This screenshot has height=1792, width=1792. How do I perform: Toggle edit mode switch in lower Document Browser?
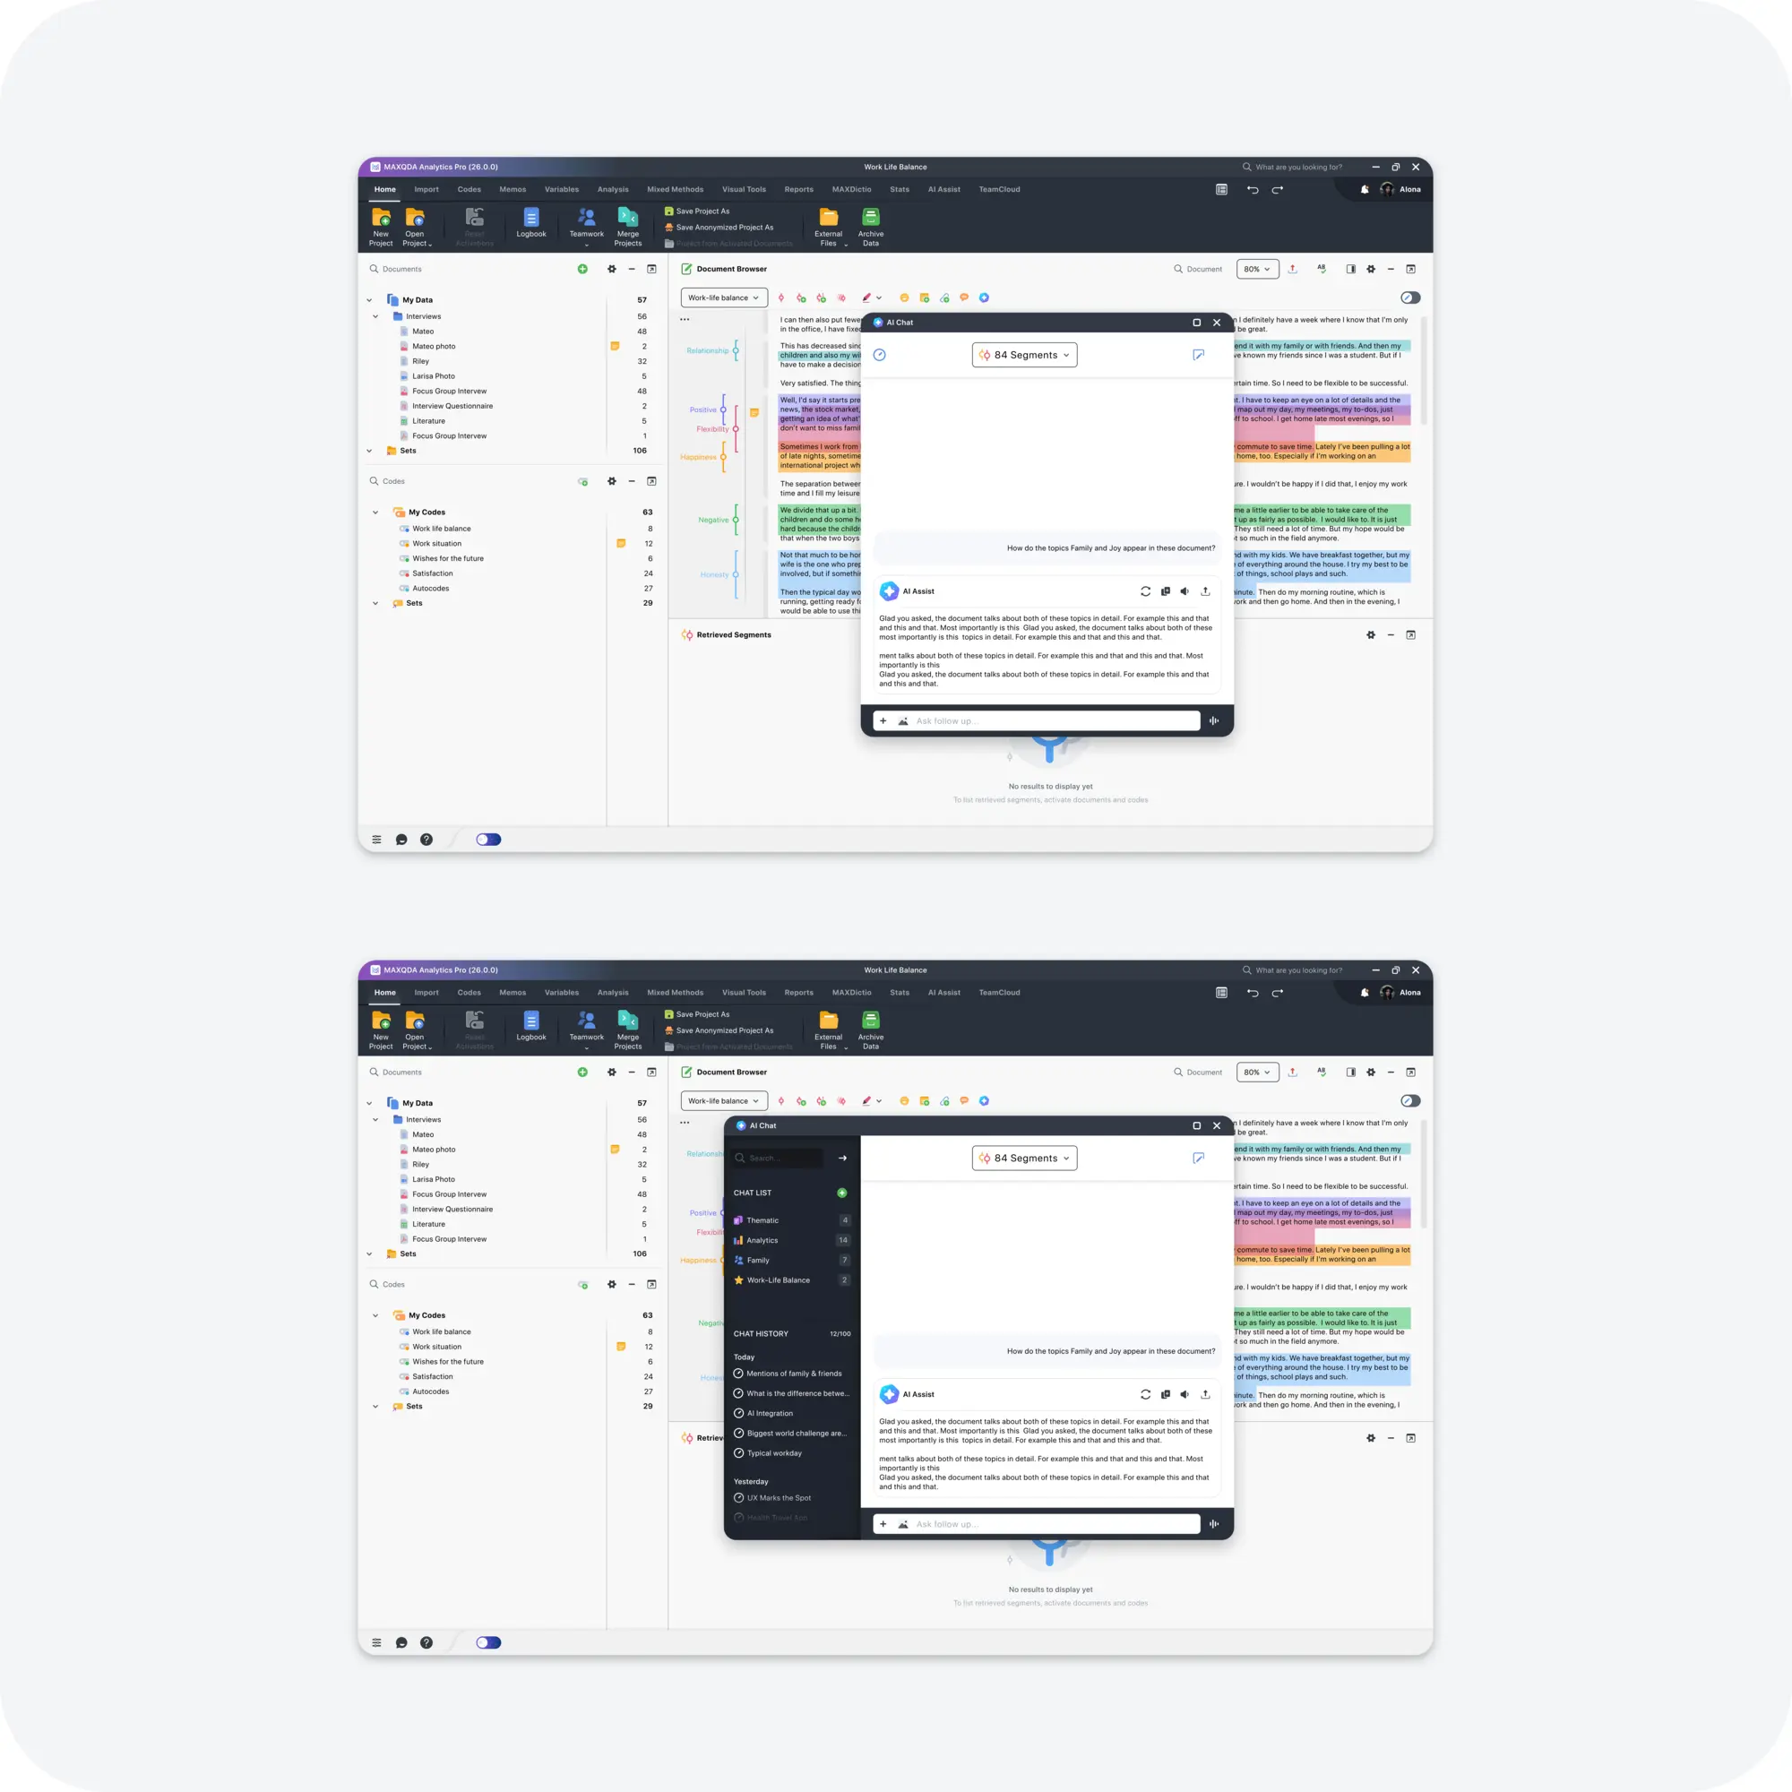(x=1409, y=1101)
